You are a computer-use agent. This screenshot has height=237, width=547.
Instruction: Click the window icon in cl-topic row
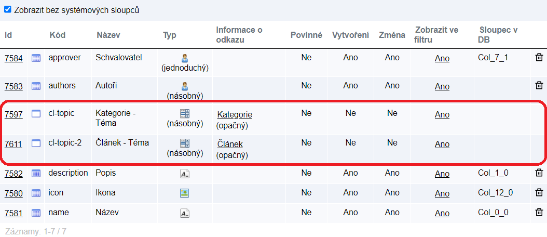36,114
